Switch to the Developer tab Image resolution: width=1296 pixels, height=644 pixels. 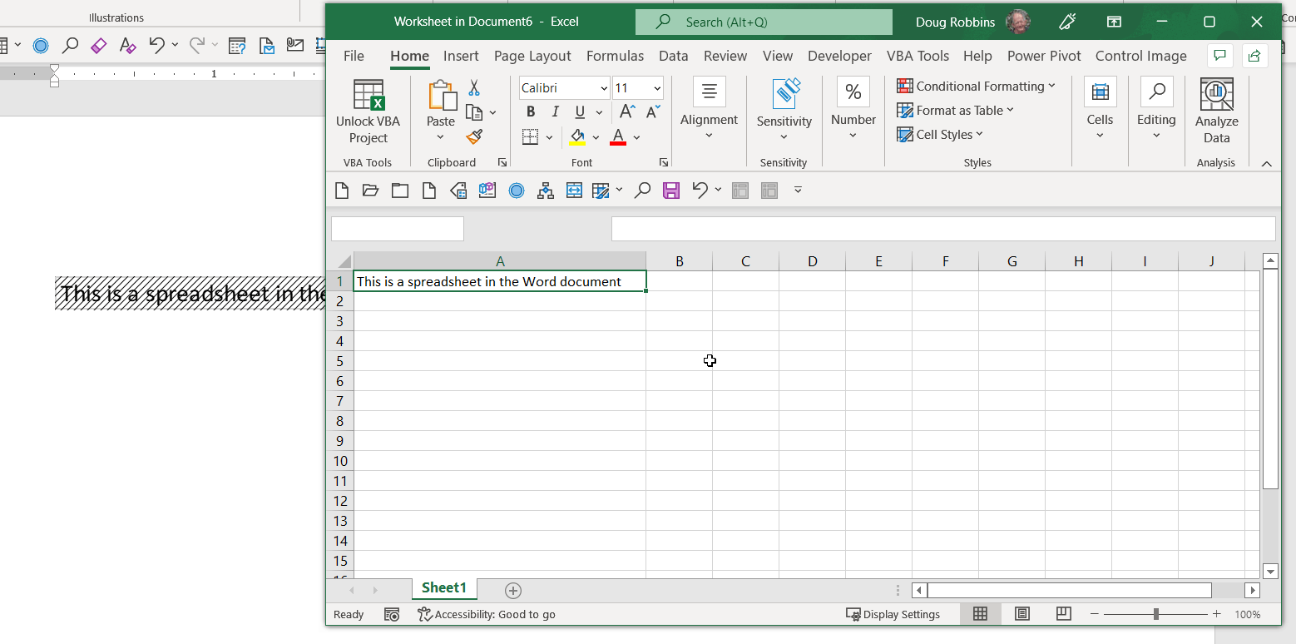click(839, 56)
